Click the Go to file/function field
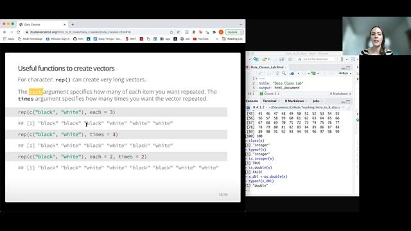Viewport: 411px width, 231px height. [x=316, y=59]
